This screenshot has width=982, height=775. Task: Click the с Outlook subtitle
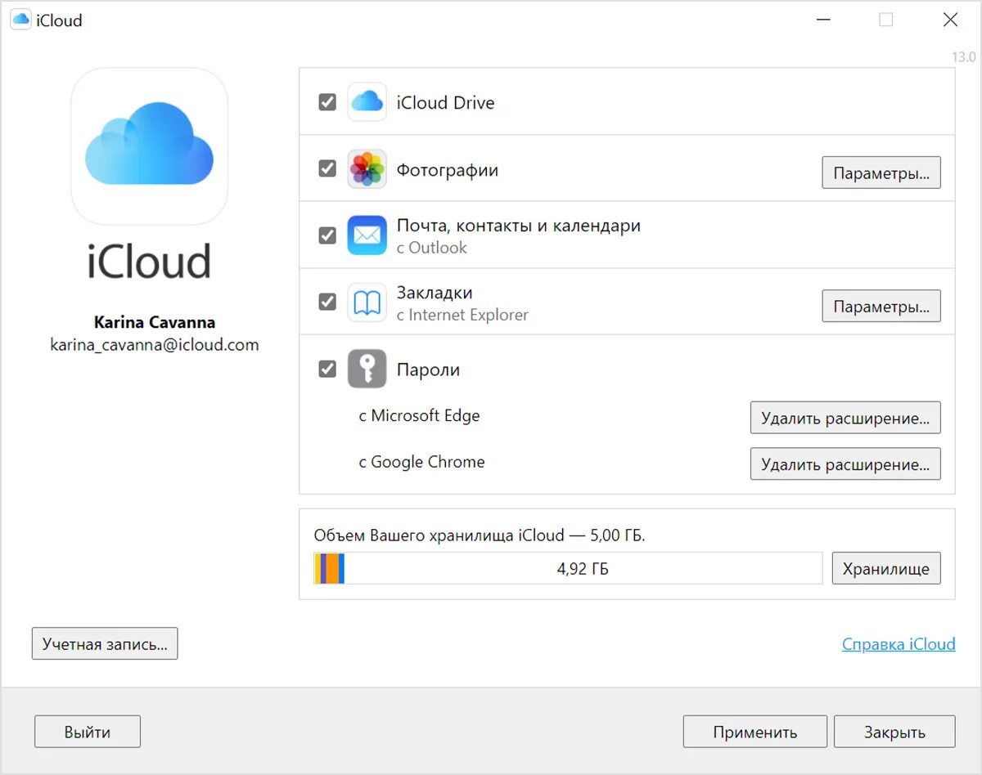[x=432, y=248]
